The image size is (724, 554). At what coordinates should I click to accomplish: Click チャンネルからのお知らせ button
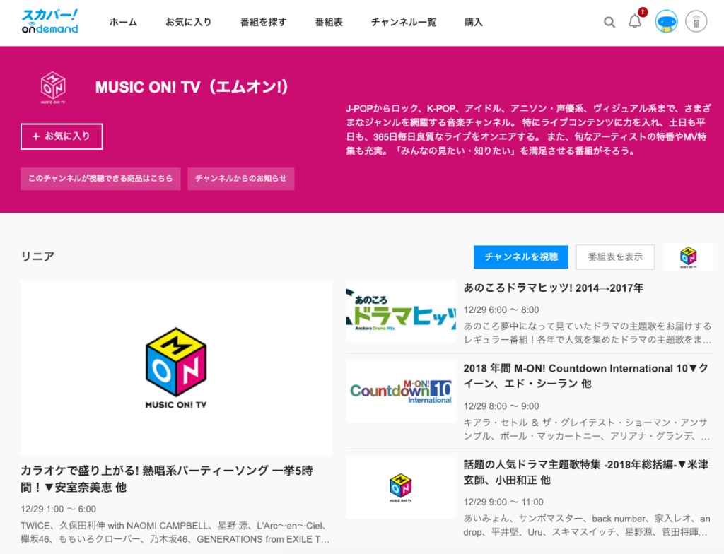point(241,179)
